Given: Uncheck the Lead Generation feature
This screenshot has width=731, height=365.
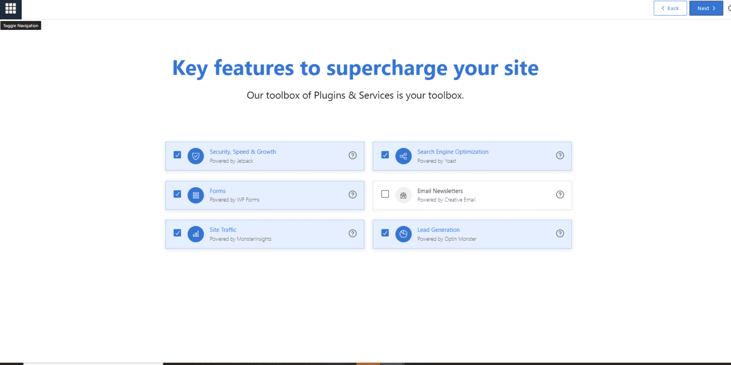Looking at the screenshot, I should coord(385,233).
